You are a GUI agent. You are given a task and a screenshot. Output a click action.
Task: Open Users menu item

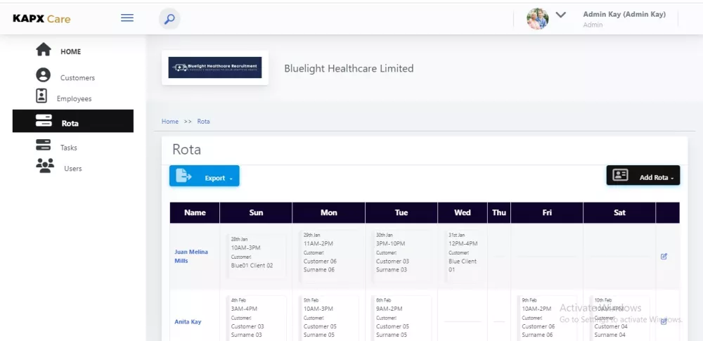72,169
